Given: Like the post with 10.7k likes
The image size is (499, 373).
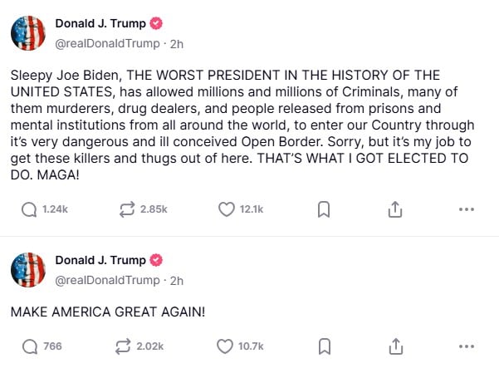Looking at the screenshot, I should pos(225,346).
